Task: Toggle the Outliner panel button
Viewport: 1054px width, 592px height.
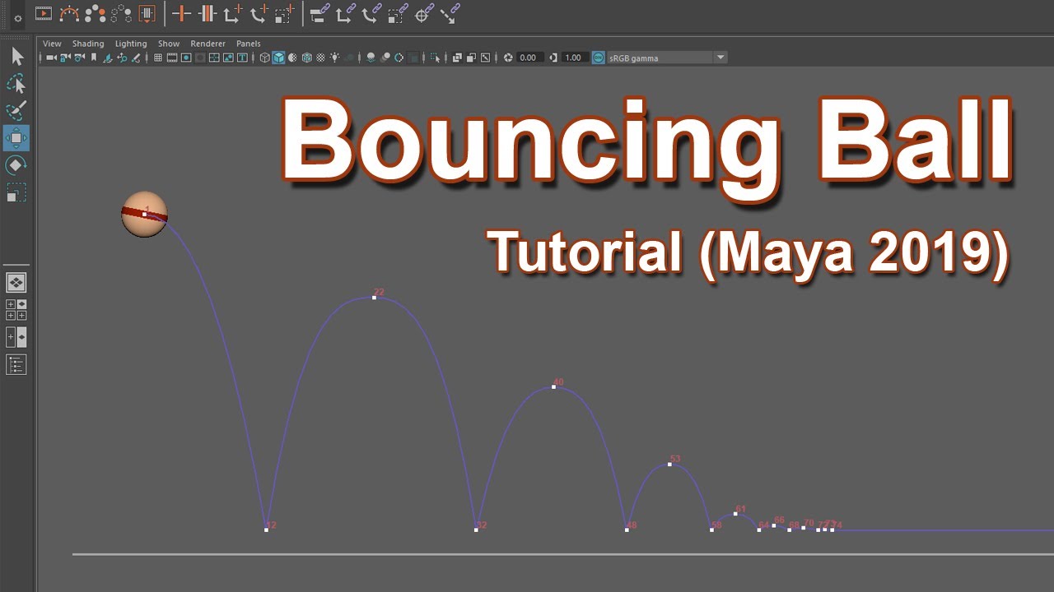Action: pyautogui.click(x=16, y=364)
